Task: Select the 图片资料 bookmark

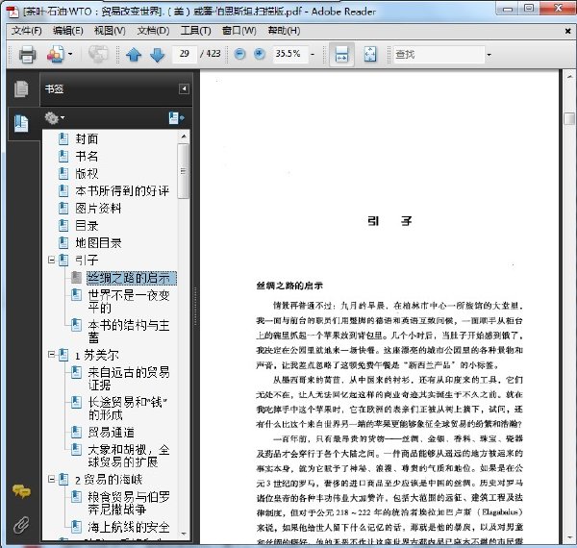Action: click(x=98, y=209)
